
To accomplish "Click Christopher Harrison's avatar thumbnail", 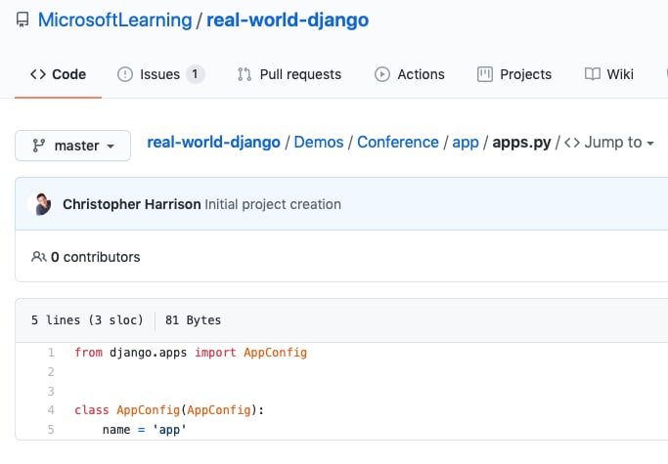I will click(x=41, y=204).
